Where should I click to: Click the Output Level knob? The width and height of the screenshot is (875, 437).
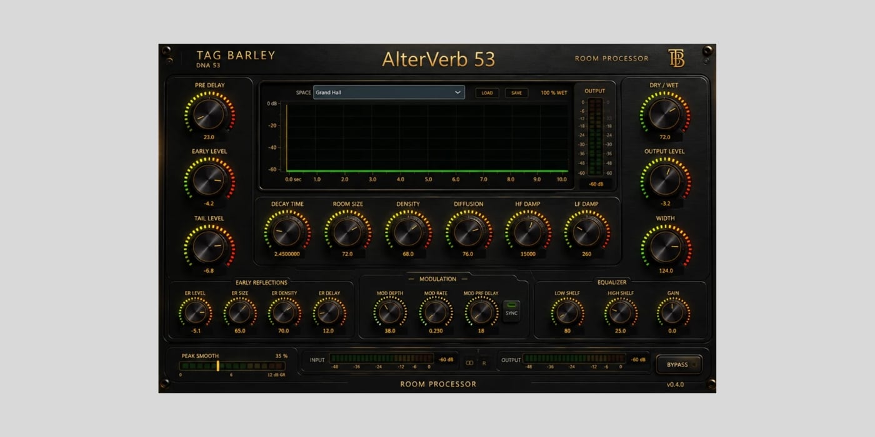tap(665, 181)
